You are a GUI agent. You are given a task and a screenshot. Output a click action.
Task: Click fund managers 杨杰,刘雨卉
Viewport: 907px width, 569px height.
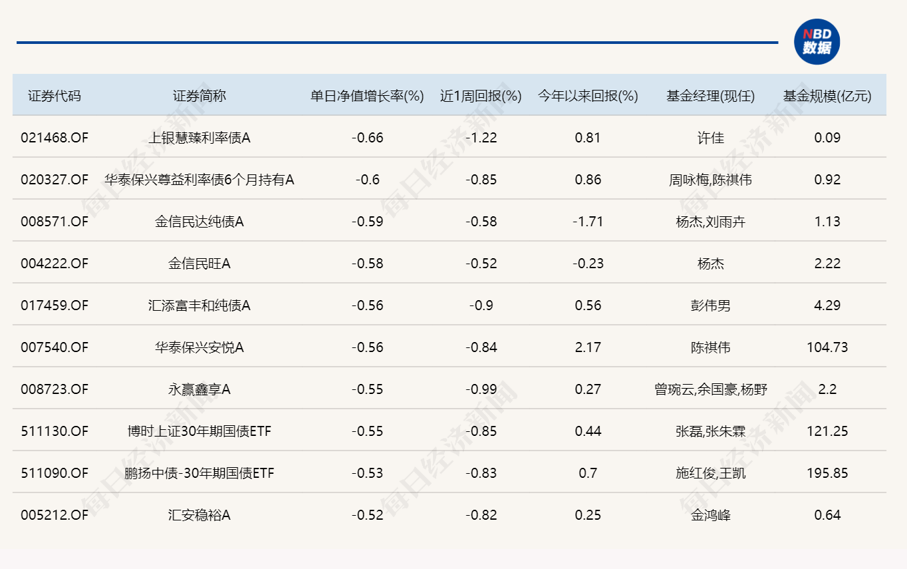pyautogui.click(x=710, y=222)
